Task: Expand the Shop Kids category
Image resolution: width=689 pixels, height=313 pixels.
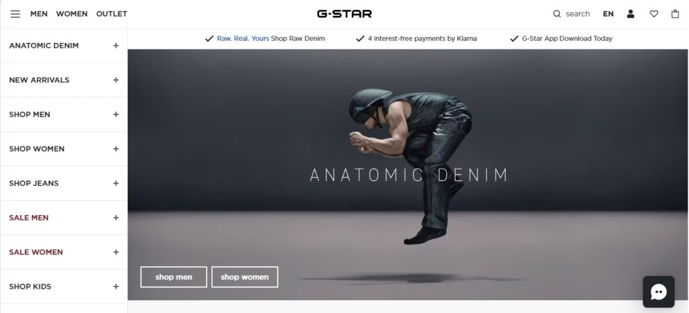Action: (64, 286)
